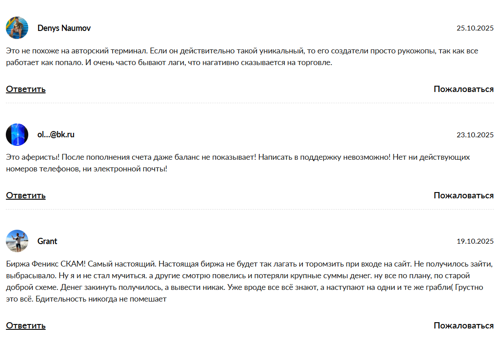Report Denys Naumov's review via Пожаловаться
The width and height of the screenshot is (498, 337).
click(x=463, y=89)
